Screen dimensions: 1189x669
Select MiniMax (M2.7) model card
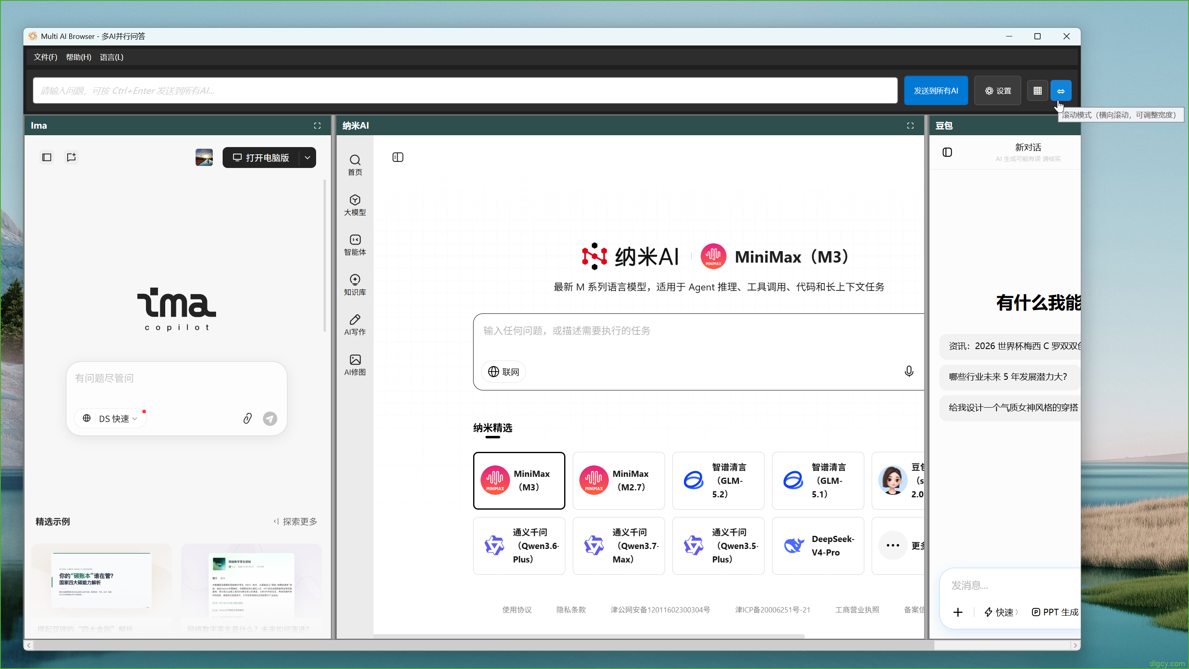point(619,481)
